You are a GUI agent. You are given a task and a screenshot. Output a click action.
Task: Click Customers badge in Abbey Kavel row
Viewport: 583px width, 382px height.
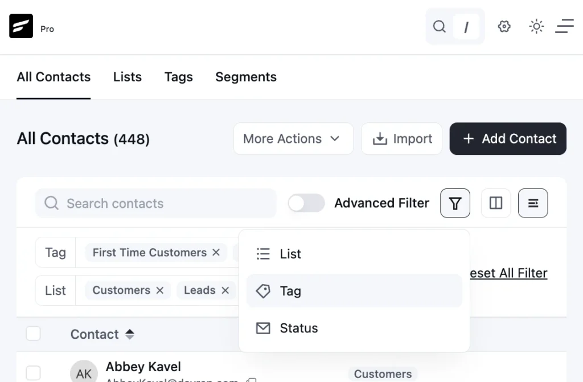pyautogui.click(x=383, y=374)
